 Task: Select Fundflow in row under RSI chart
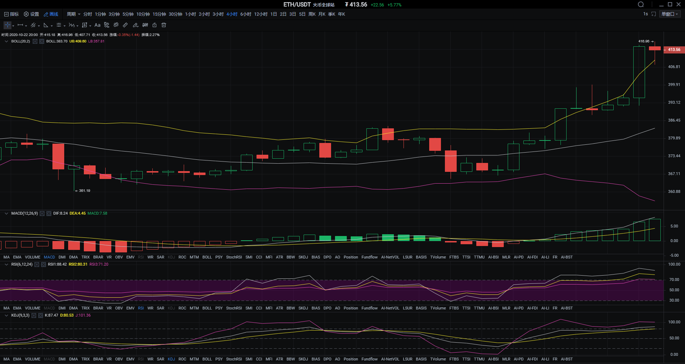pyautogui.click(x=370, y=308)
